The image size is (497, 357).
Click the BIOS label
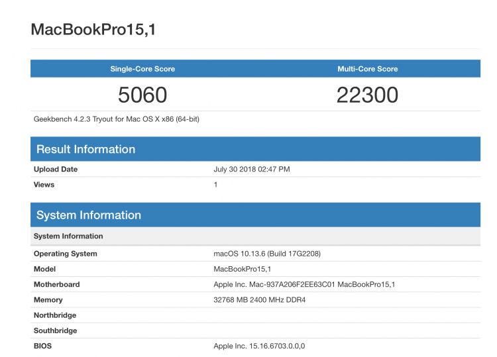(42, 346)
